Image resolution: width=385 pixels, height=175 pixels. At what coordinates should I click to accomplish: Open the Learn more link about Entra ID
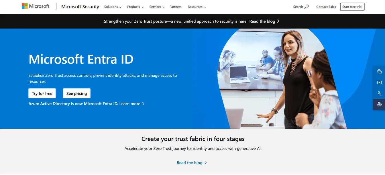click(x=132, y=104)
